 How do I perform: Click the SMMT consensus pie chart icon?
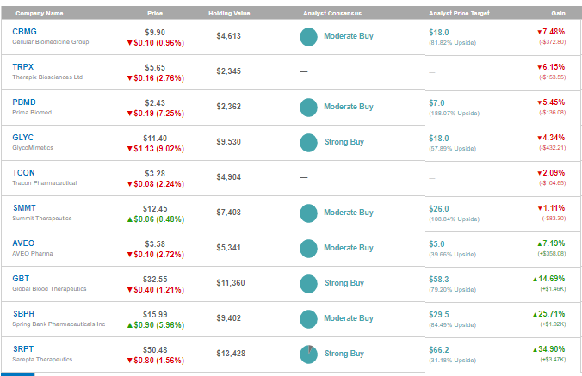309,213
